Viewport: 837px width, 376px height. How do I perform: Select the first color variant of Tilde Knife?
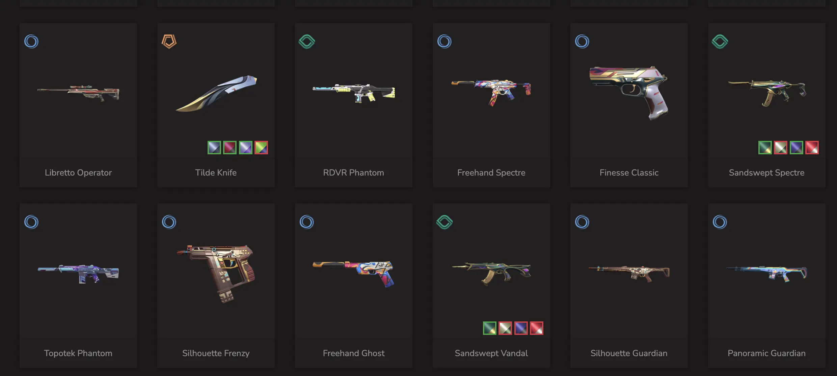(214, 148)
